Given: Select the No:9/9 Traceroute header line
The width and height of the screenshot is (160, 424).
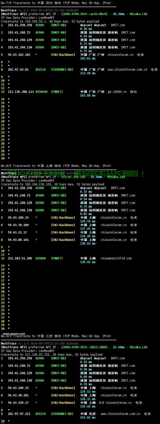Looking at the screenshot, I should click(56, 336).
